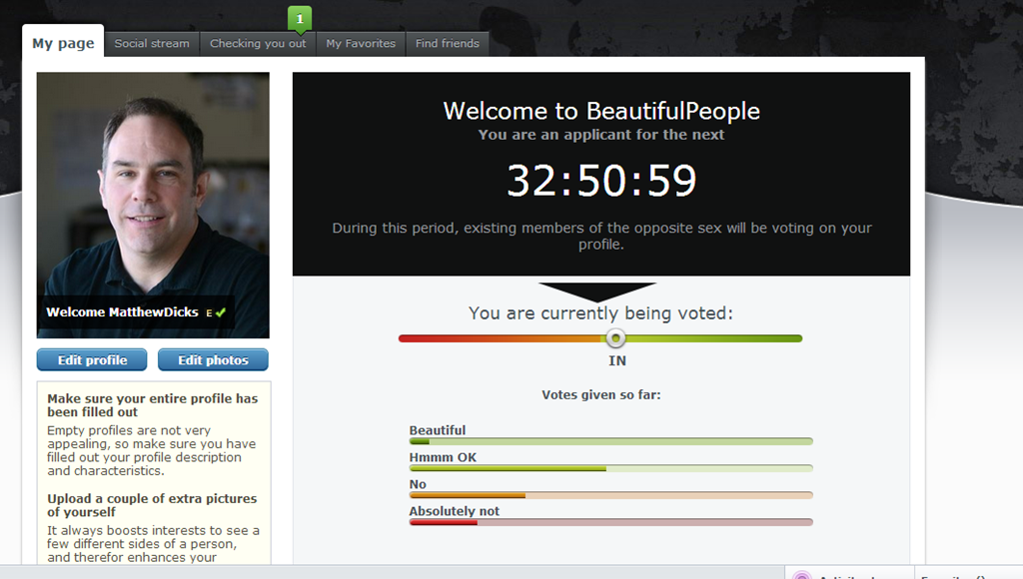Open the Checking you out tab
This screenshot has width=1023, height=579.
258,44
